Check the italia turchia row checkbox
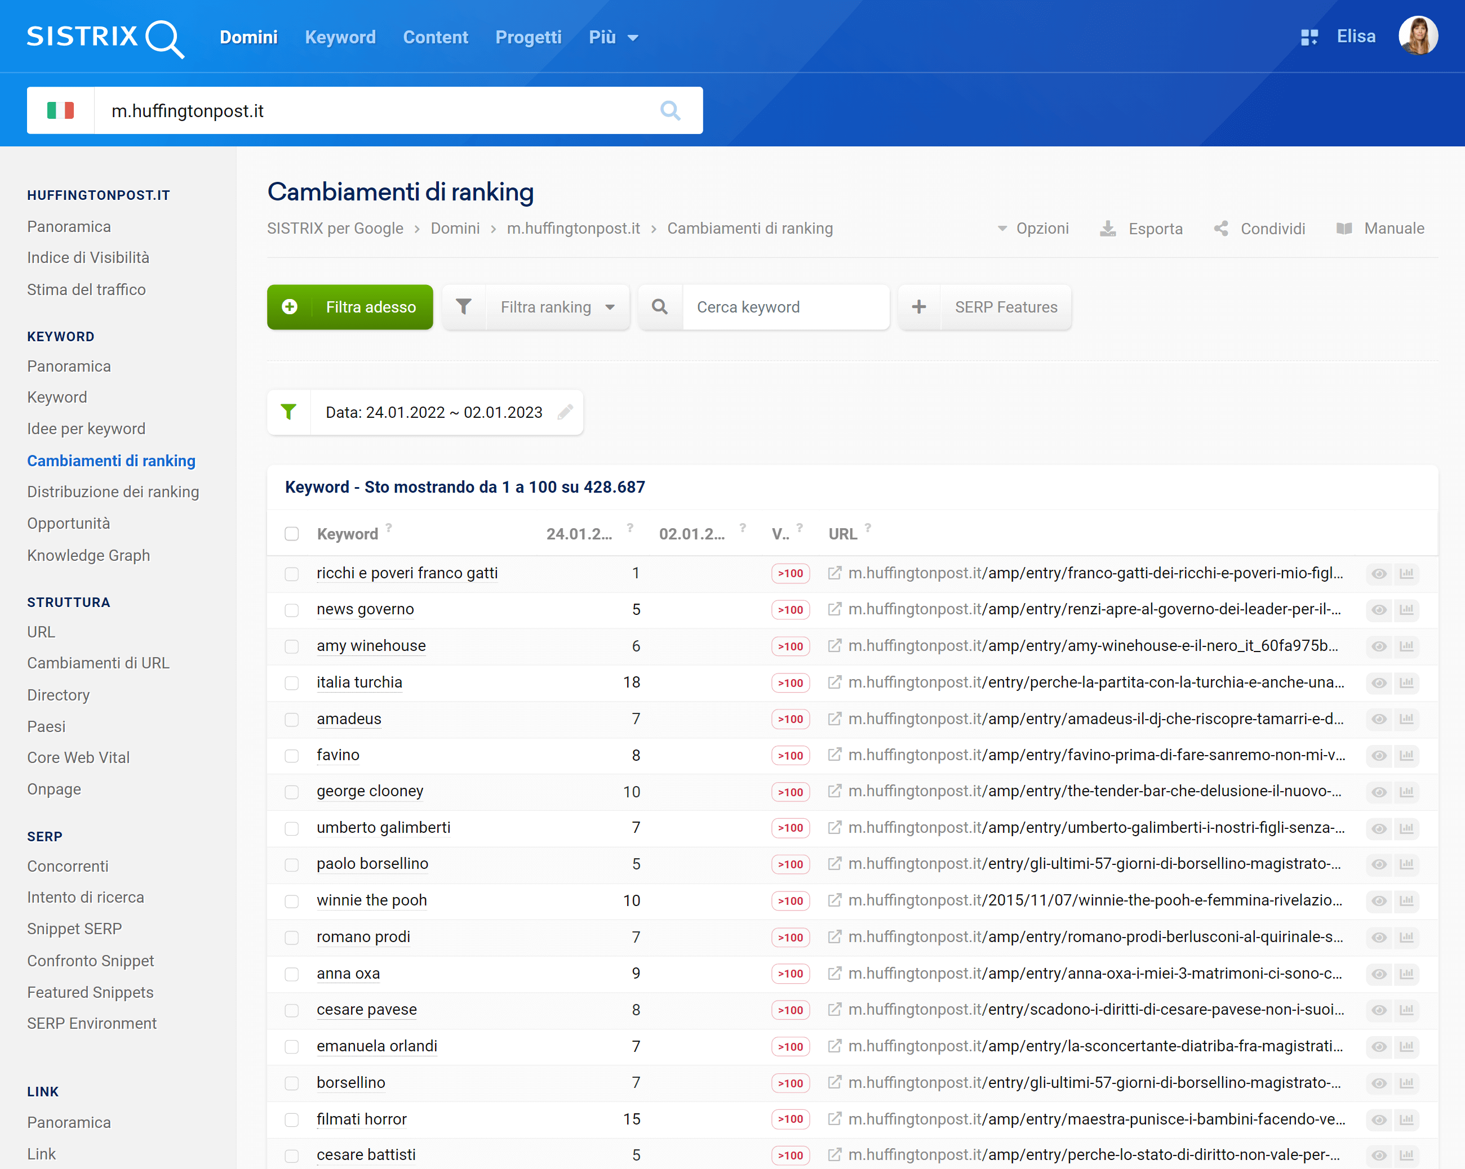Image resolution: width=1465 pixels, height=1169 pixels. tap(291, 682)
